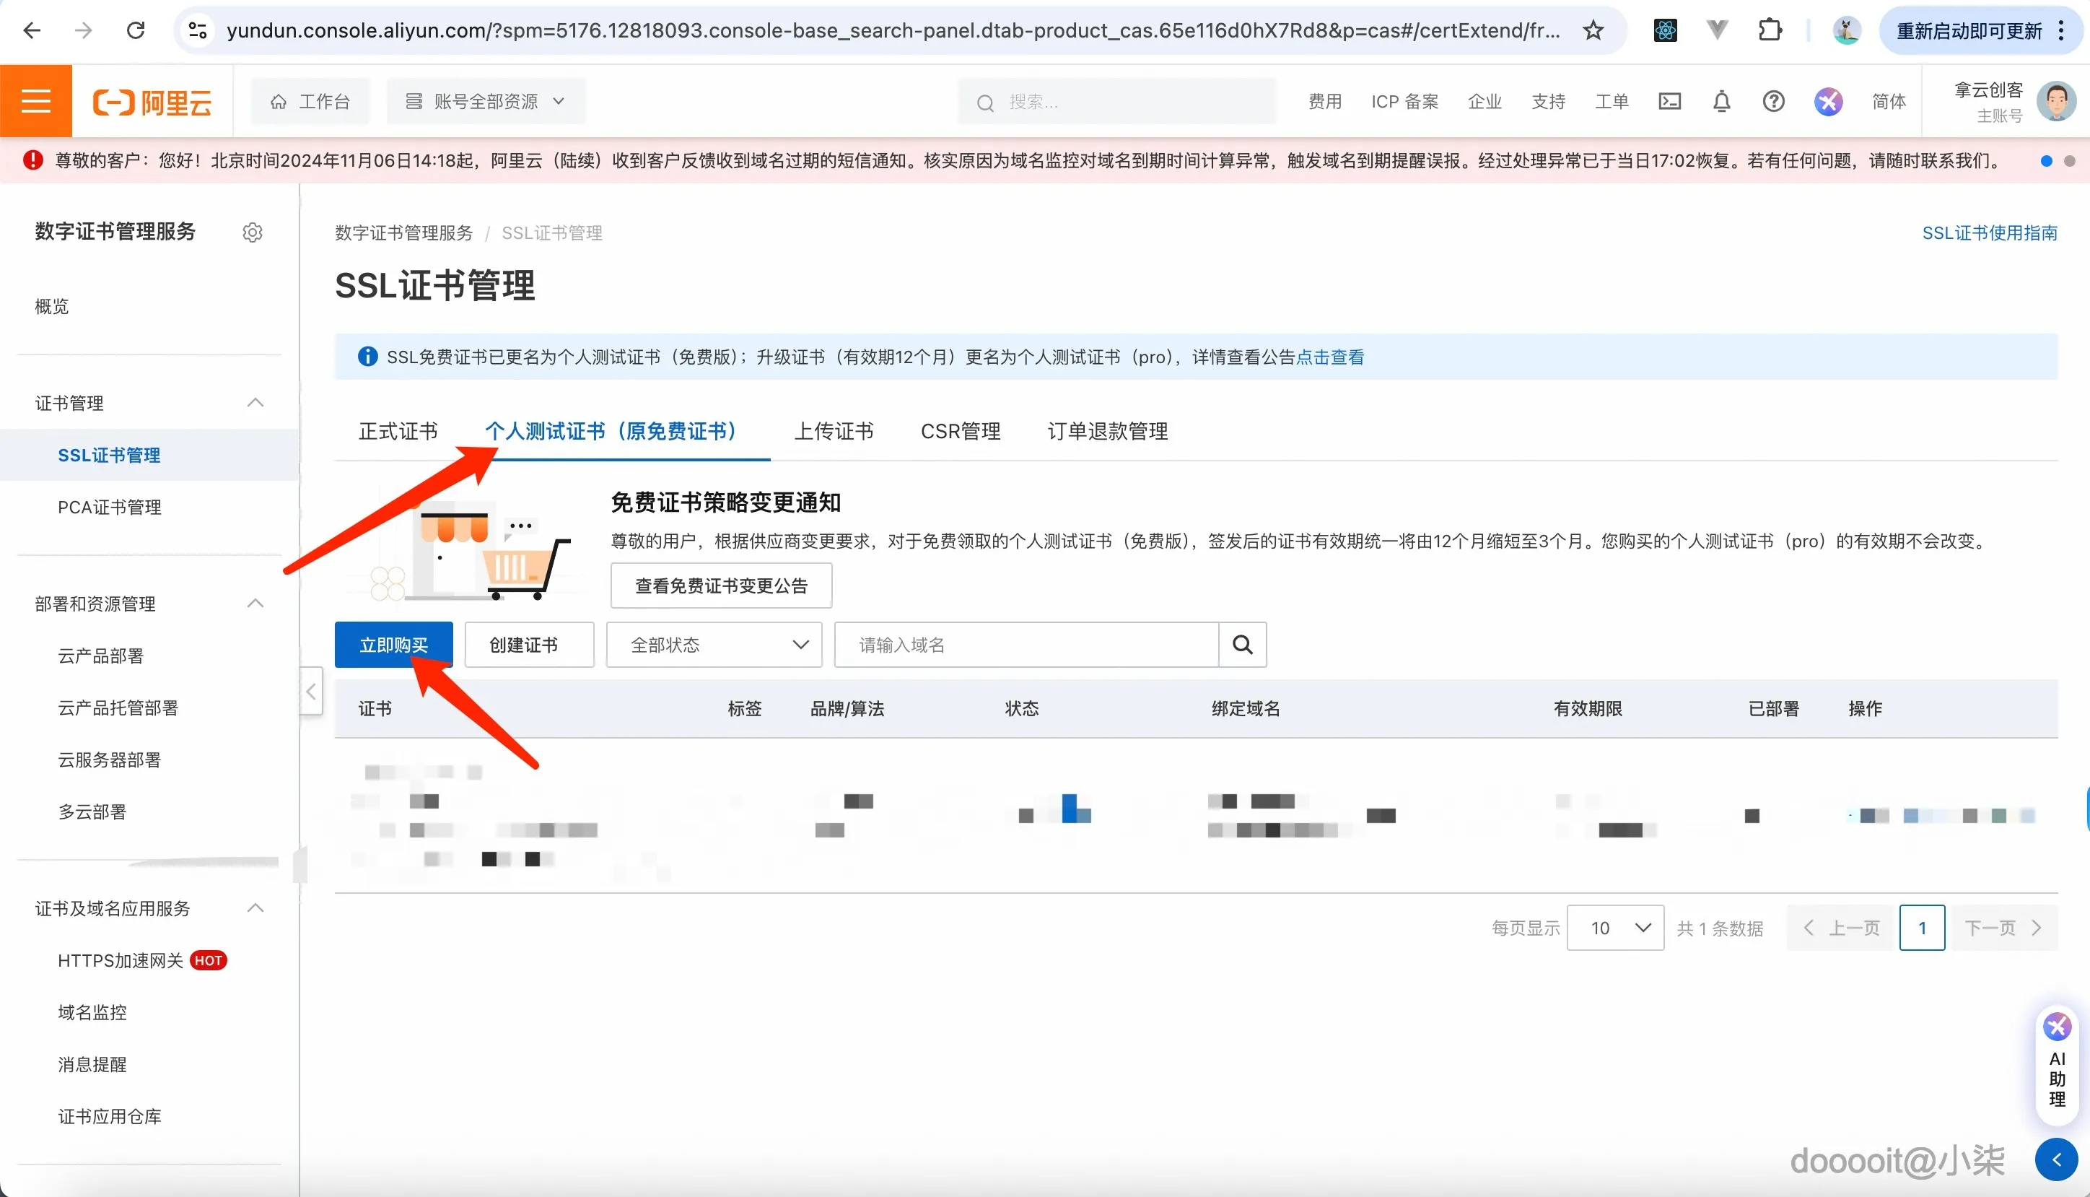Switch to the 上传证书 tab
This screenshot has height=1197, width=2090.
pos(833,431)
